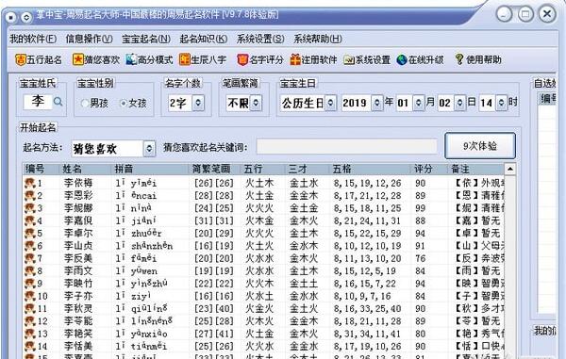
Task: Click the score 76 for 李反美
Action: coord(420,258)
